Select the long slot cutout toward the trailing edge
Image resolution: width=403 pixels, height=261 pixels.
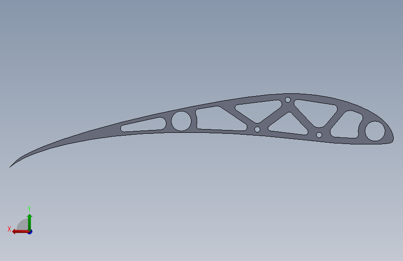point(144,124)
